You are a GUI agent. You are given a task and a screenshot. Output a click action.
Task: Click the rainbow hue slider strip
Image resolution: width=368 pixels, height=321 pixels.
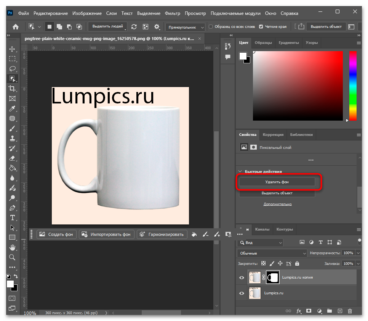pyautogui.click(x=353, y=86)
